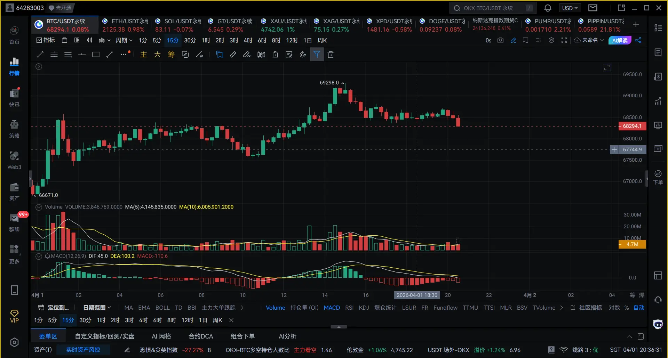The height and width of the screenshot is (358, 668).
Task: Click the 67744.9 crosshair price label
Action: (632, 149)
